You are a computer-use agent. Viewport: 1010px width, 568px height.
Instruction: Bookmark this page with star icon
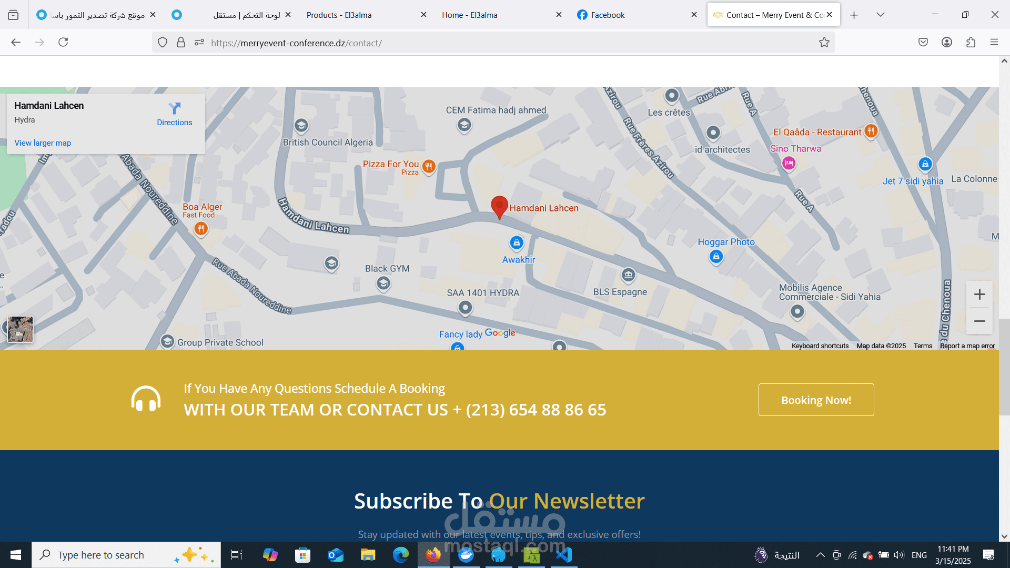(824, 43)
